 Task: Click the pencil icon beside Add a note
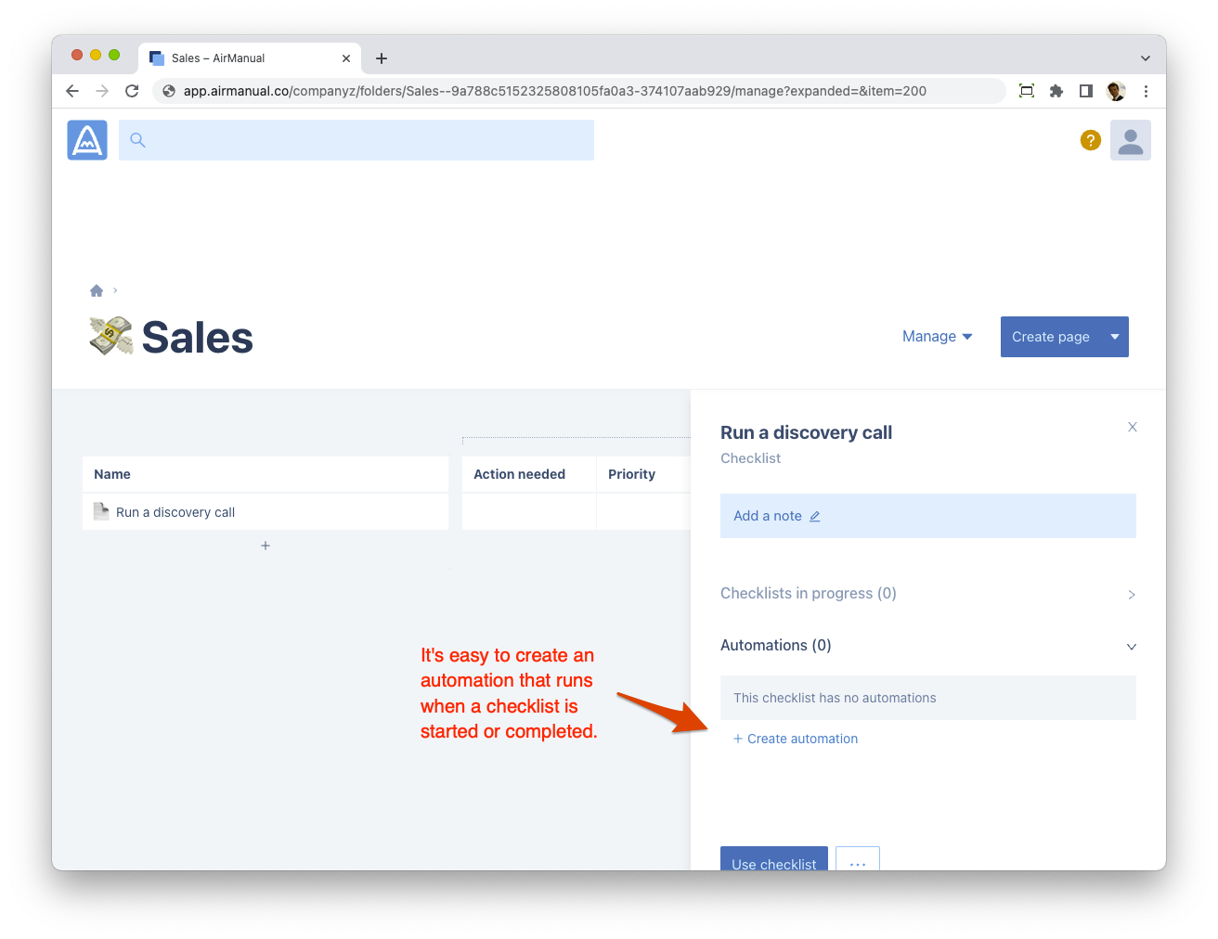pos(815,517)
